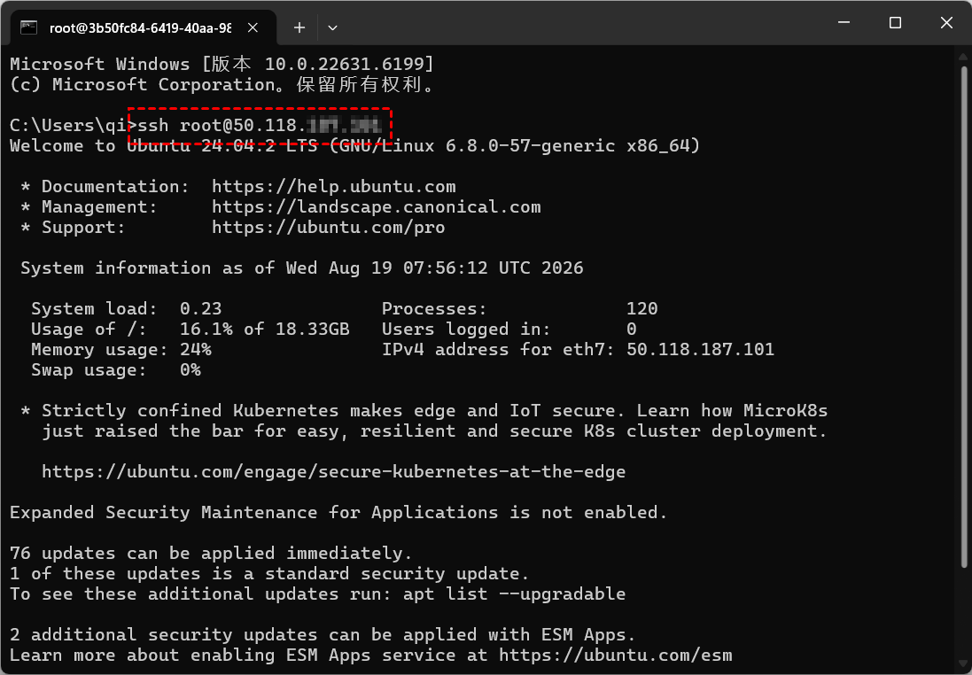This screenshot has width=972, height=675.
Task: Click the '* Management:' label
Action: point(89,207)
